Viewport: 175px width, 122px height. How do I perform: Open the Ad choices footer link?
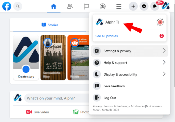pyautogui.click(x=139, y=106)
